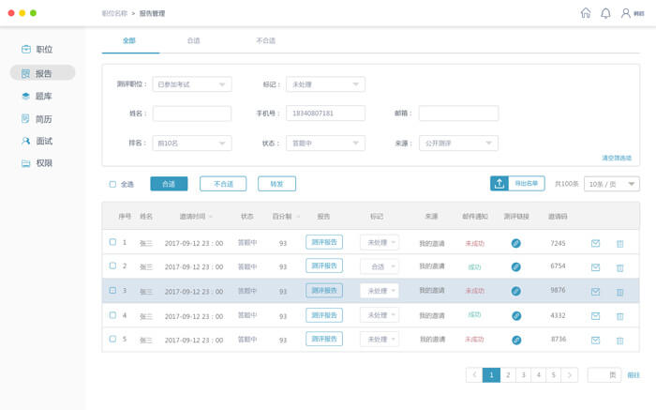The height and width of the screenshot is (410, 656).
Task: Open the 合适 mark dropdown in row 2
Action: tap(380, 266)
